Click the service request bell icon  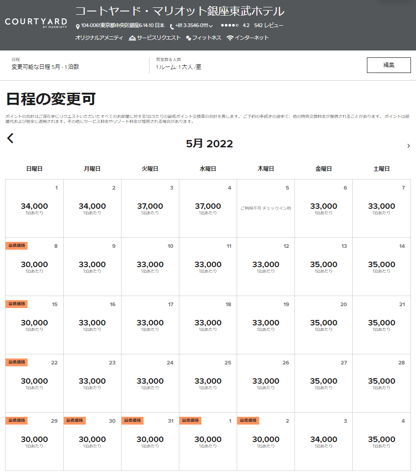tap(132, 38)
